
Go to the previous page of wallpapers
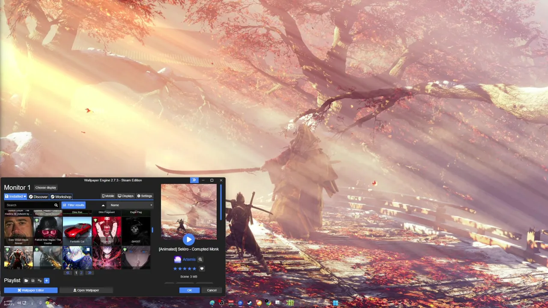[x=68, y=272]
